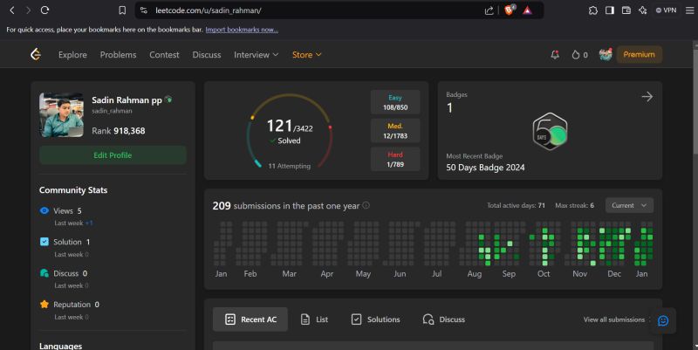
Task: Bookmark this page with the bookmark icon
Action: 122,10
